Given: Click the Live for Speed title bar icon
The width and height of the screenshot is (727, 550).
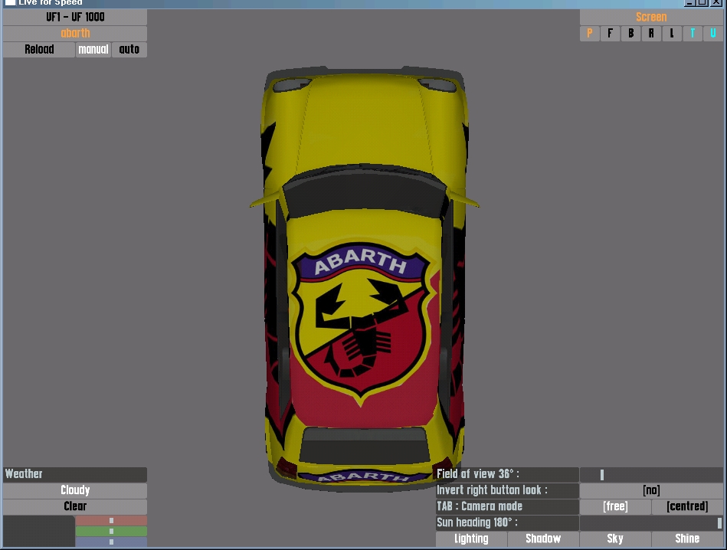Looking at the screenshot, I should [x=10, y=2].
